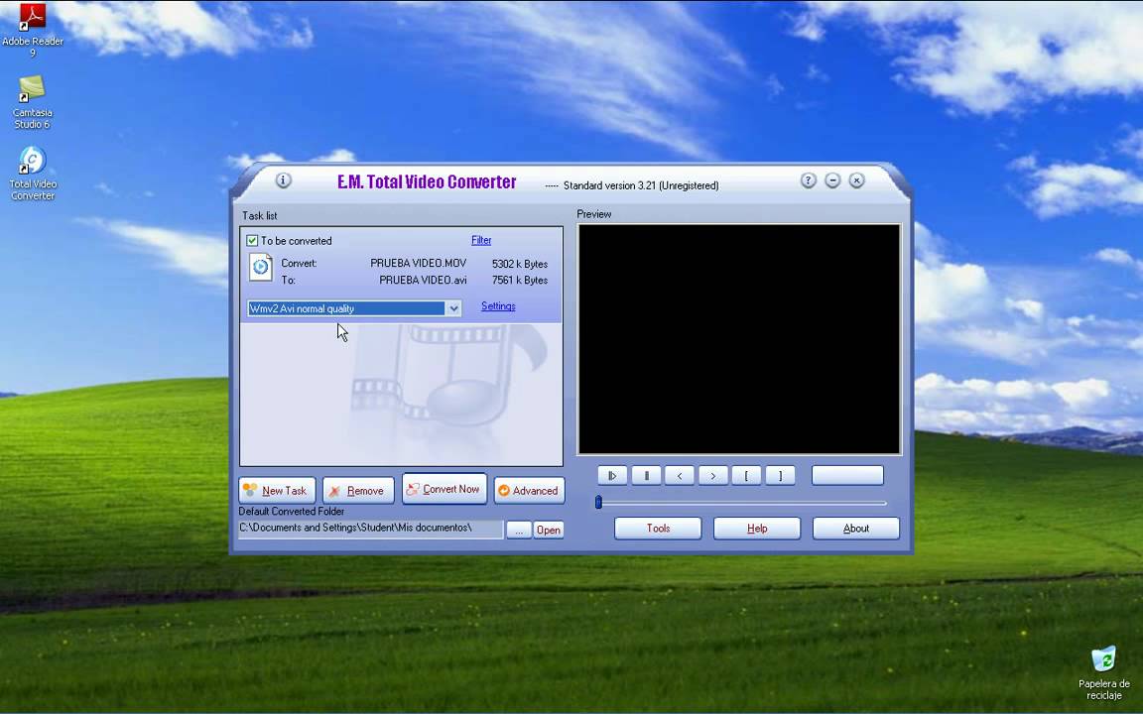Uncheck the To be converted checkbox
The image size is (1143, 714).
click(x=252, y=240)
